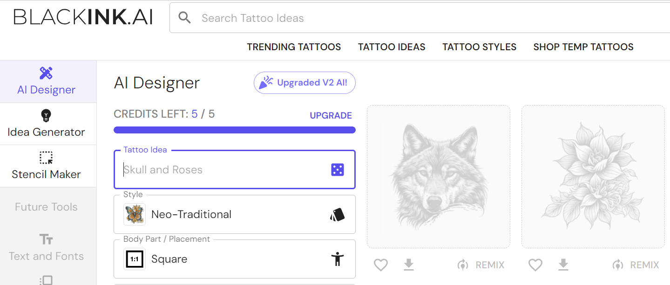Click the style flash card icon
Image resolution: width=670 pixels, height=285 pixels.
tap(337, 214)
